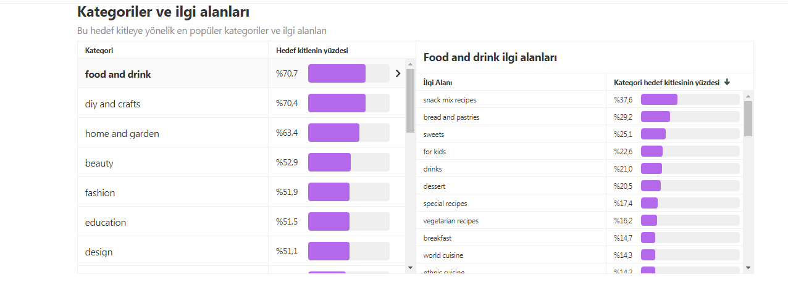
Task: Click the left table scrollbar thumb
Action: click(410, 101)
